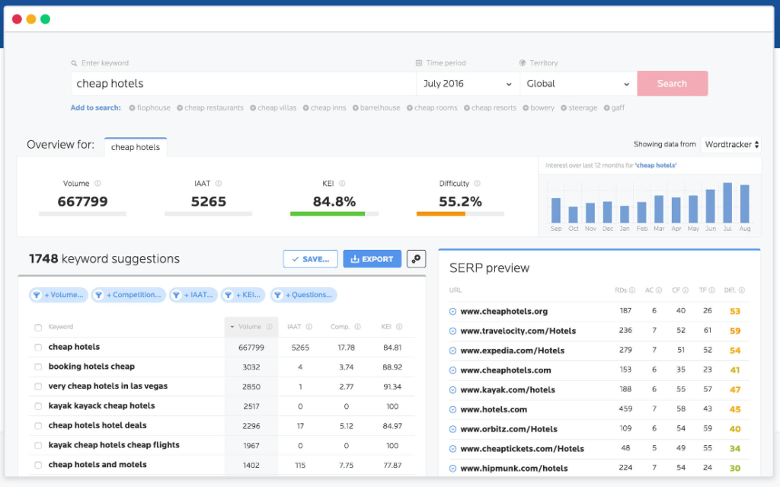Check the 'cheap hotels' keyword row

[38, 347]
